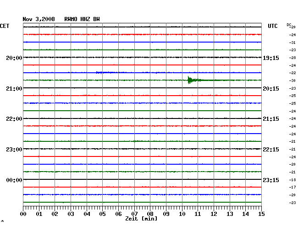Click the DC column header label

click(289, 25)
